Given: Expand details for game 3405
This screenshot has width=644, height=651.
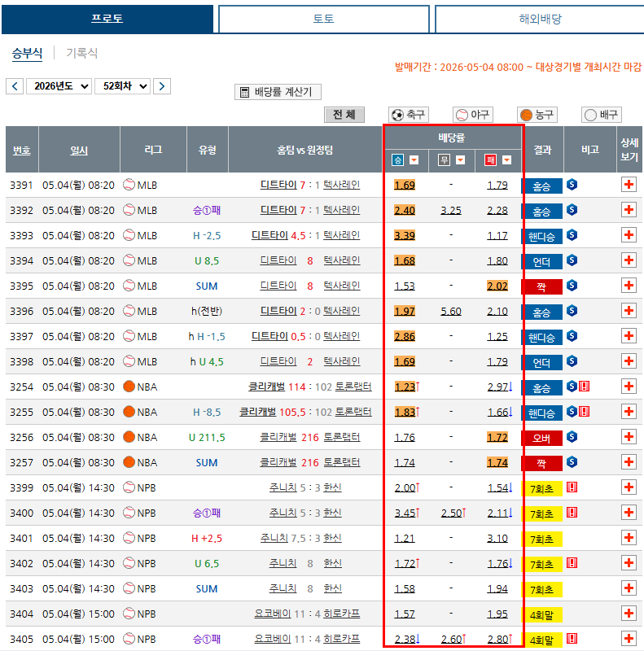Looking at the screenshot, I should (629, 638).
